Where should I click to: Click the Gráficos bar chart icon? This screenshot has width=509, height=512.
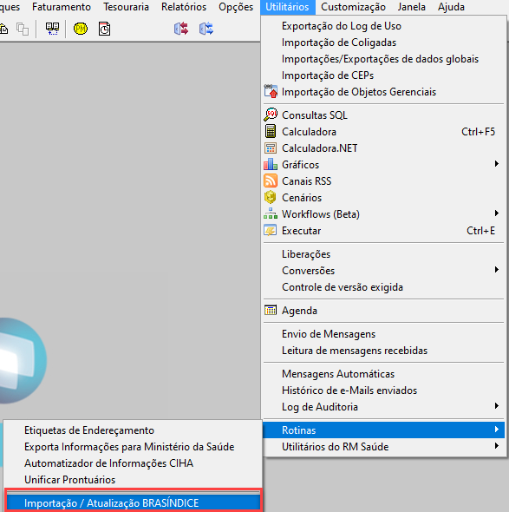271,164
